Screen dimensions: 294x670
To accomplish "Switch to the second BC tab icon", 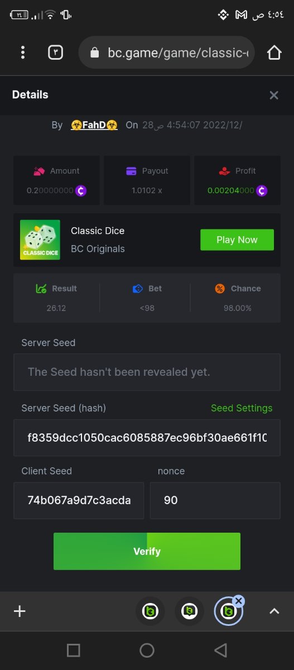I will [x=189, y=611].
